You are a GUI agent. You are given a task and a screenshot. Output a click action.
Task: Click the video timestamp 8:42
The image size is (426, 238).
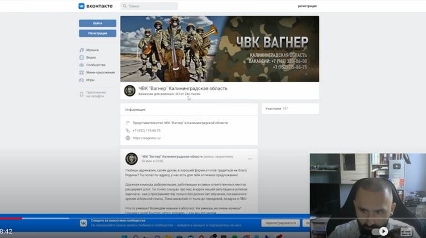tap(6, 231)
